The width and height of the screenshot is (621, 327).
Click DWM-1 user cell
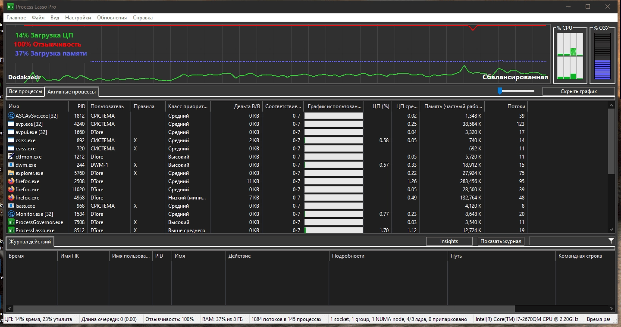pos(100,165)
